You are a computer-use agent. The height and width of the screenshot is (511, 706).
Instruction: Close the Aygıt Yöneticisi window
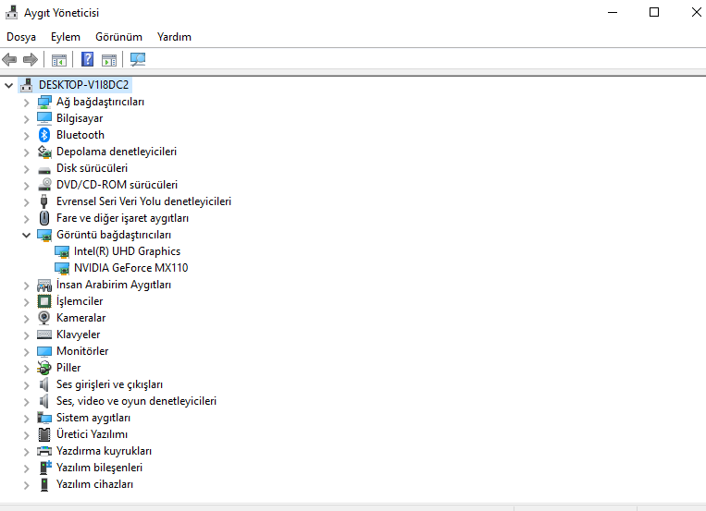pyautogui.click(x=696, y=13)
